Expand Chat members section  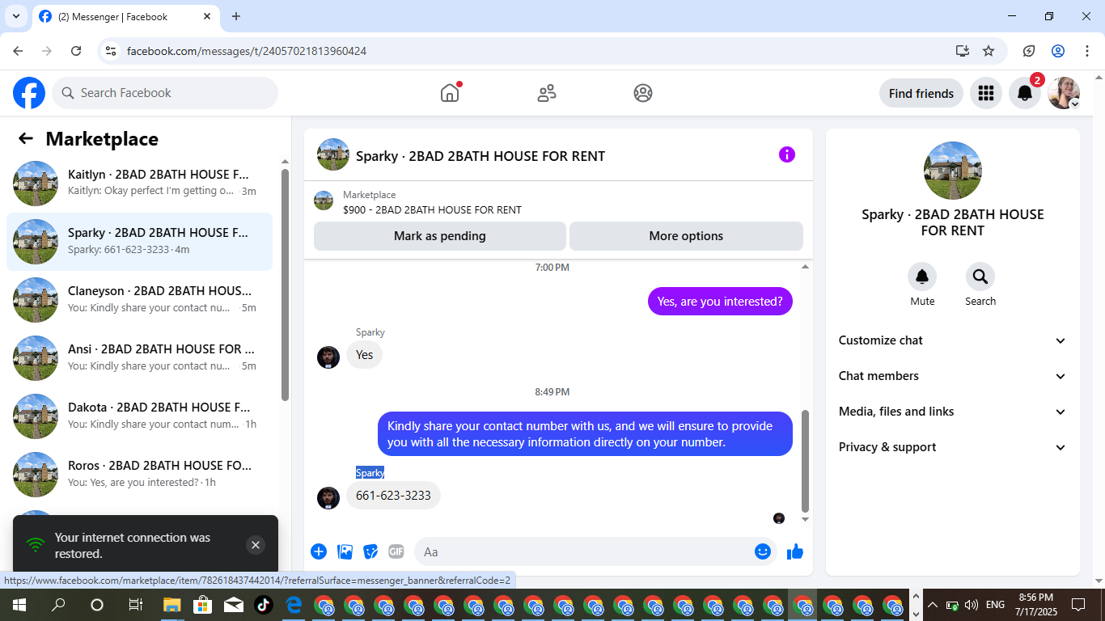953,376
